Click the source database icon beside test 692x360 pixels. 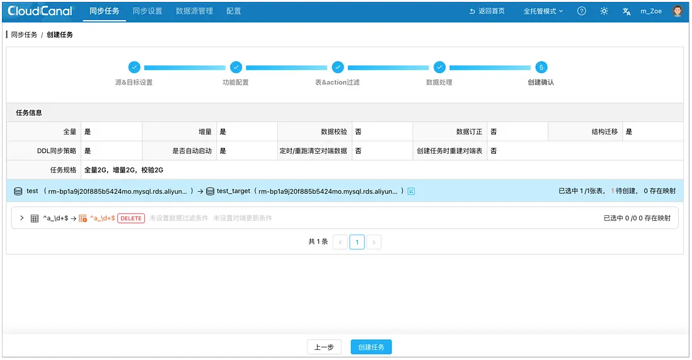tap(18, 191)
